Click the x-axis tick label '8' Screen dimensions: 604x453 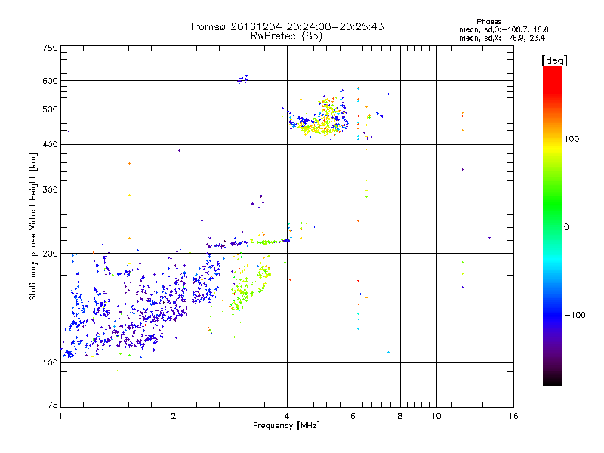[400, 416]
